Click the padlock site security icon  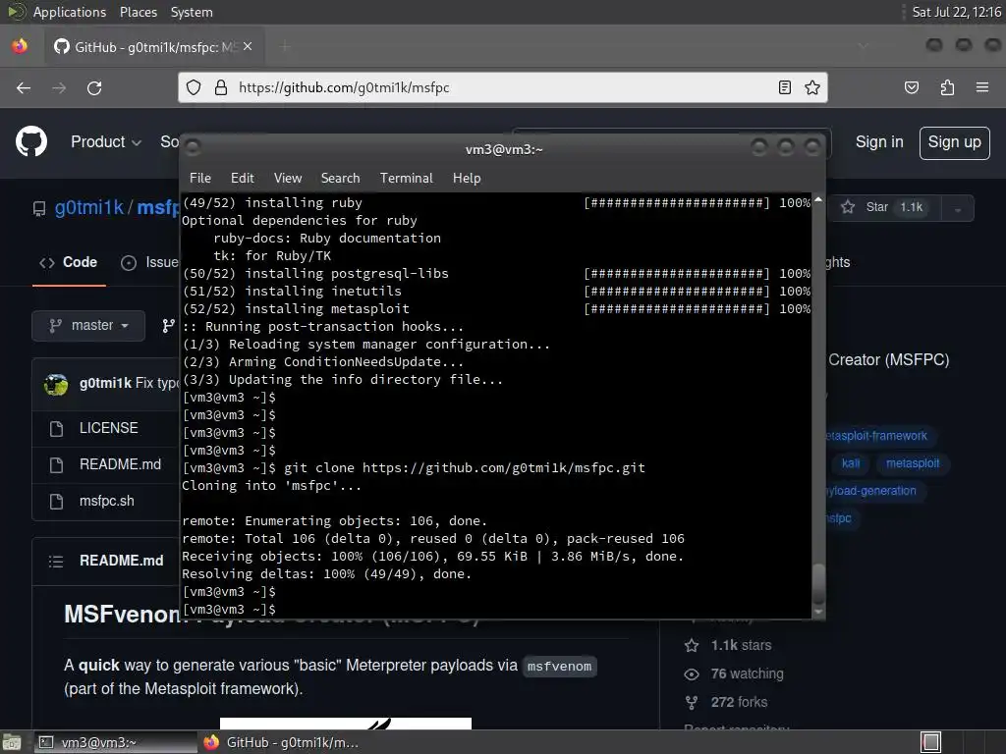221,87
